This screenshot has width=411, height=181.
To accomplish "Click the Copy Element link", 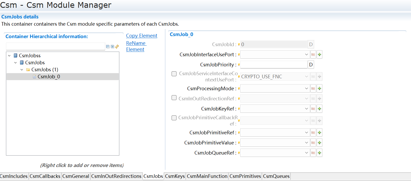I will 141,36.
